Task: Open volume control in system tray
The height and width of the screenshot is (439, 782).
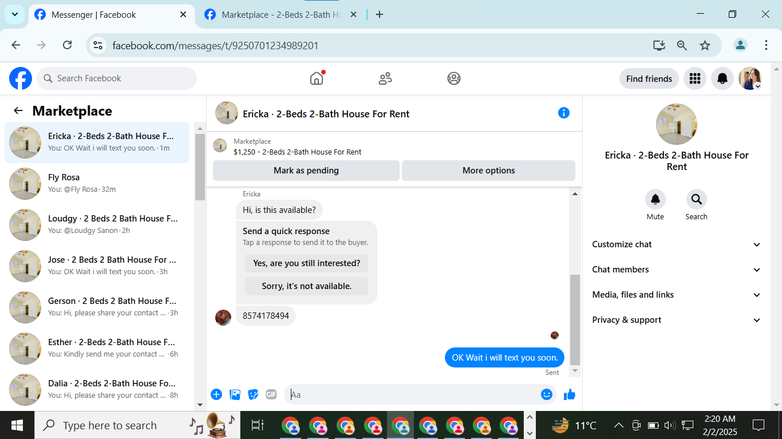Action: click(x=670, y=425)
